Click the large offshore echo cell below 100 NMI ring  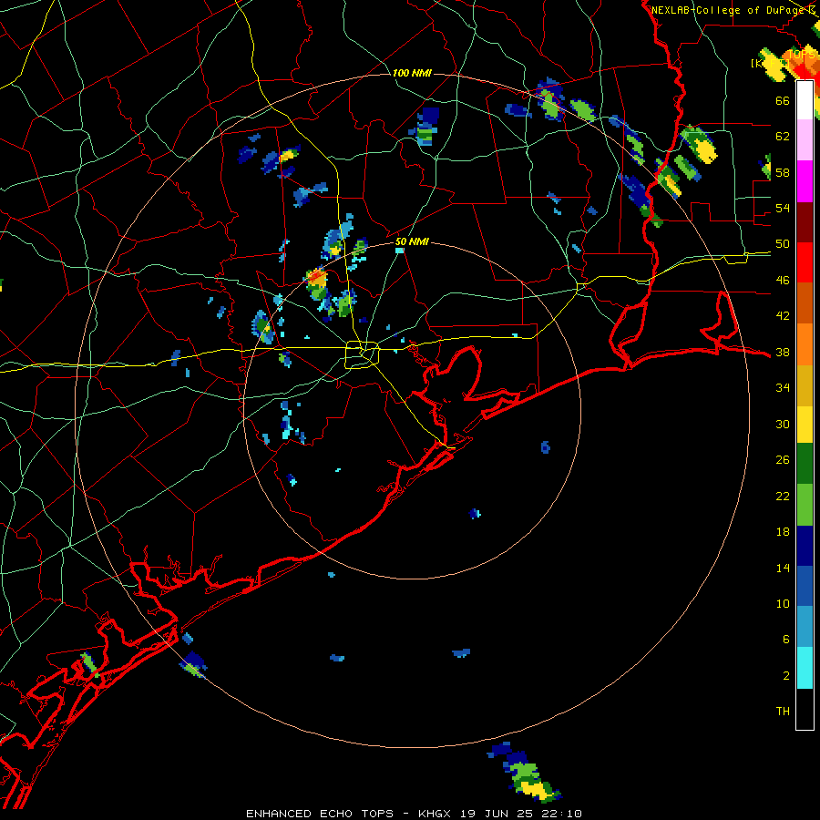tap(524, 773)
